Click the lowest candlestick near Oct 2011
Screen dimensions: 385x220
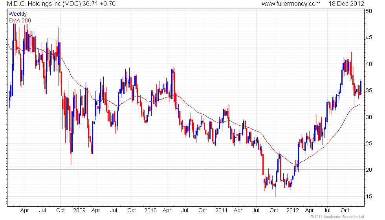coord(275,190)
